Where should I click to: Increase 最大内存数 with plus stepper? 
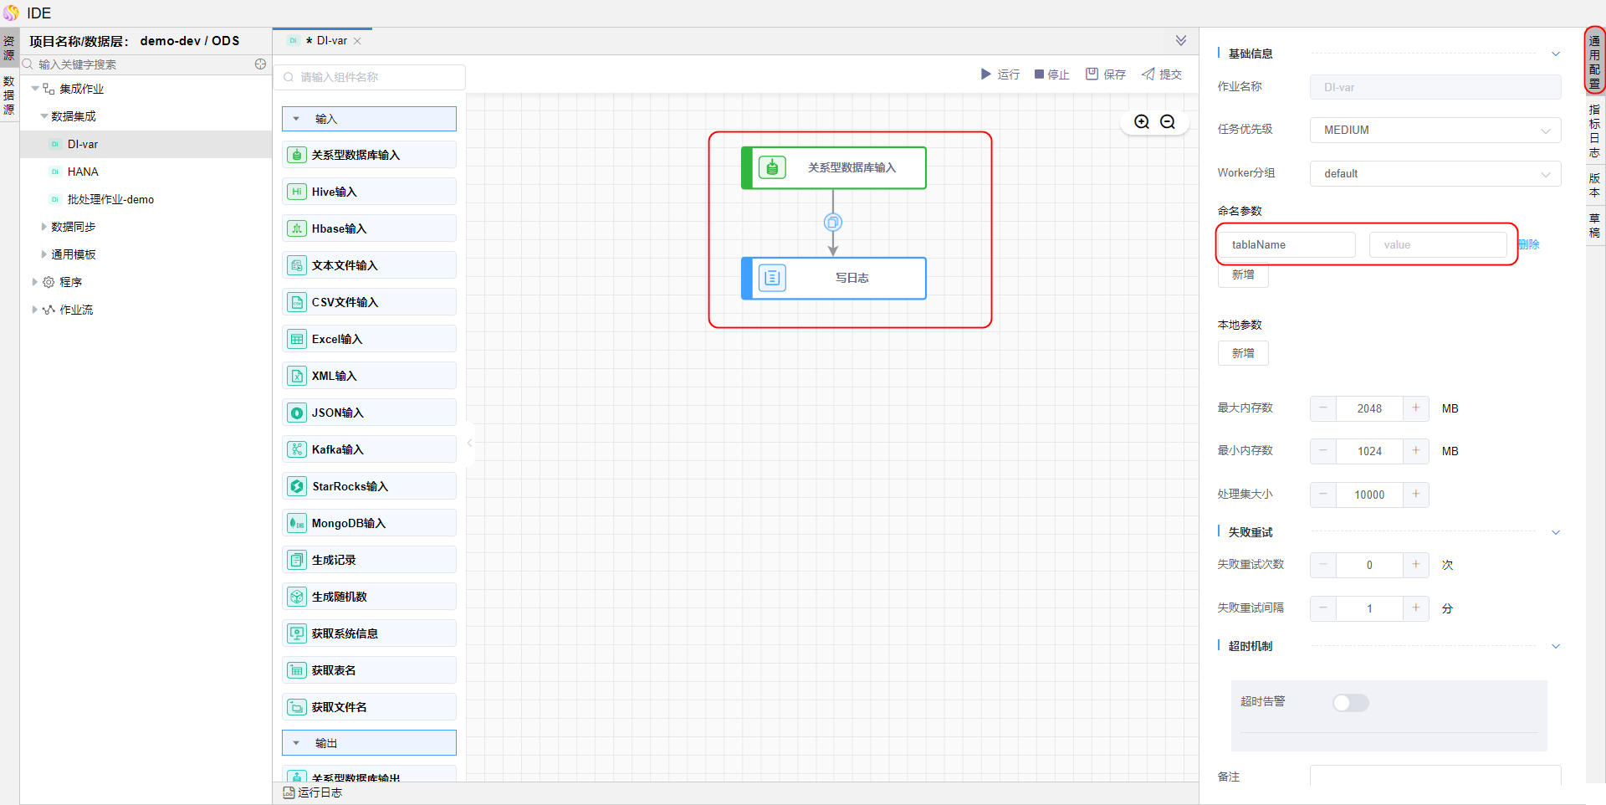click(1415, 408)
